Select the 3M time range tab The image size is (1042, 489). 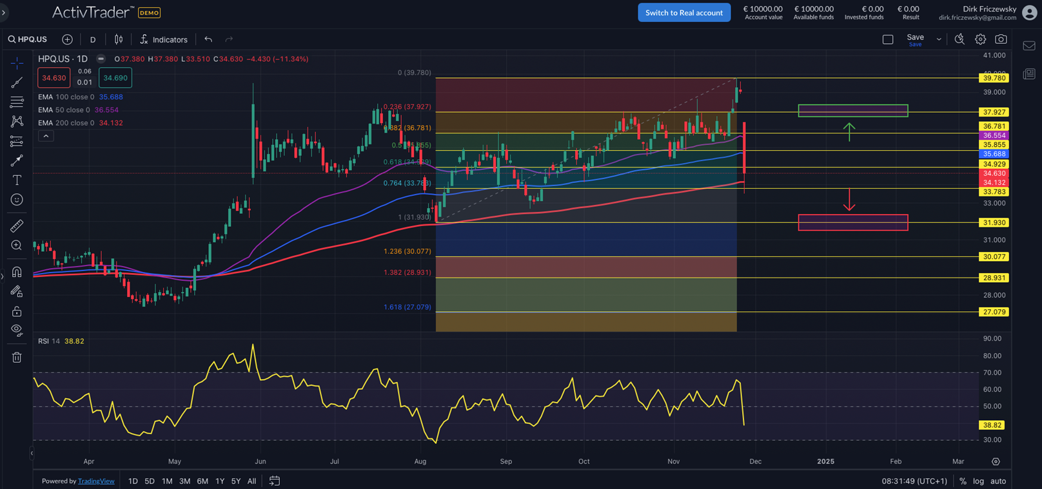184,481
